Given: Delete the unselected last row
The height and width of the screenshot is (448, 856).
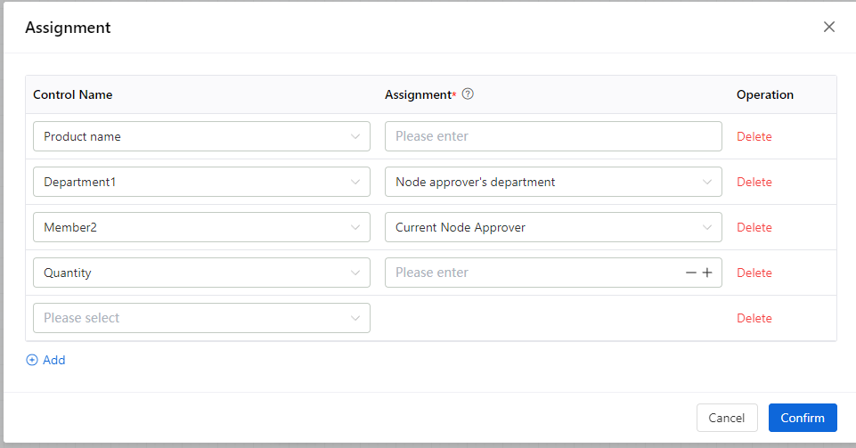Looking at the screenshot, I should coord(754,318).
